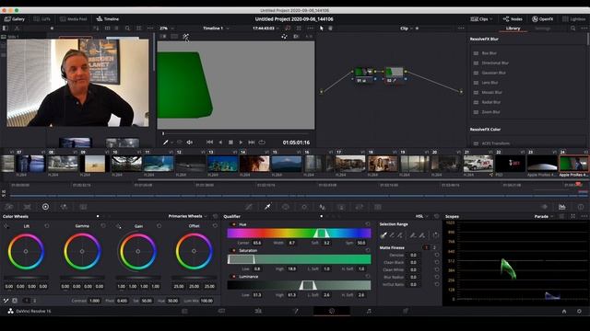Select Radial Blur effect

[x=491, y=102]
